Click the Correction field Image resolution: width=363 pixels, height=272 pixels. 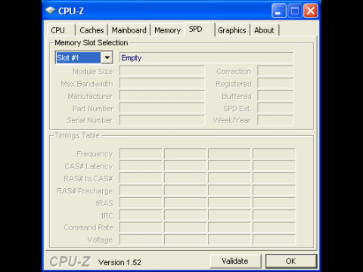click(275, 71)
